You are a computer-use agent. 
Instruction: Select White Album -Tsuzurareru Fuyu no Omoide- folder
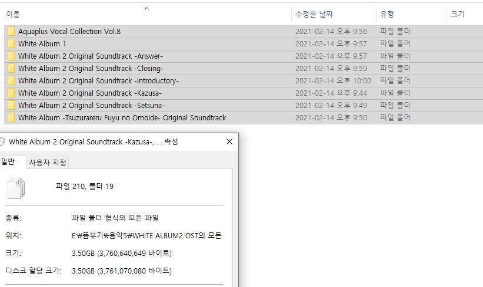(122, 117)
